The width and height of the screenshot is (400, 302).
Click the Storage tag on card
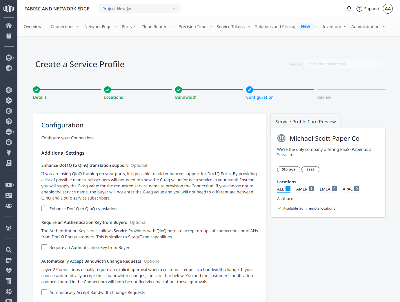289,169
